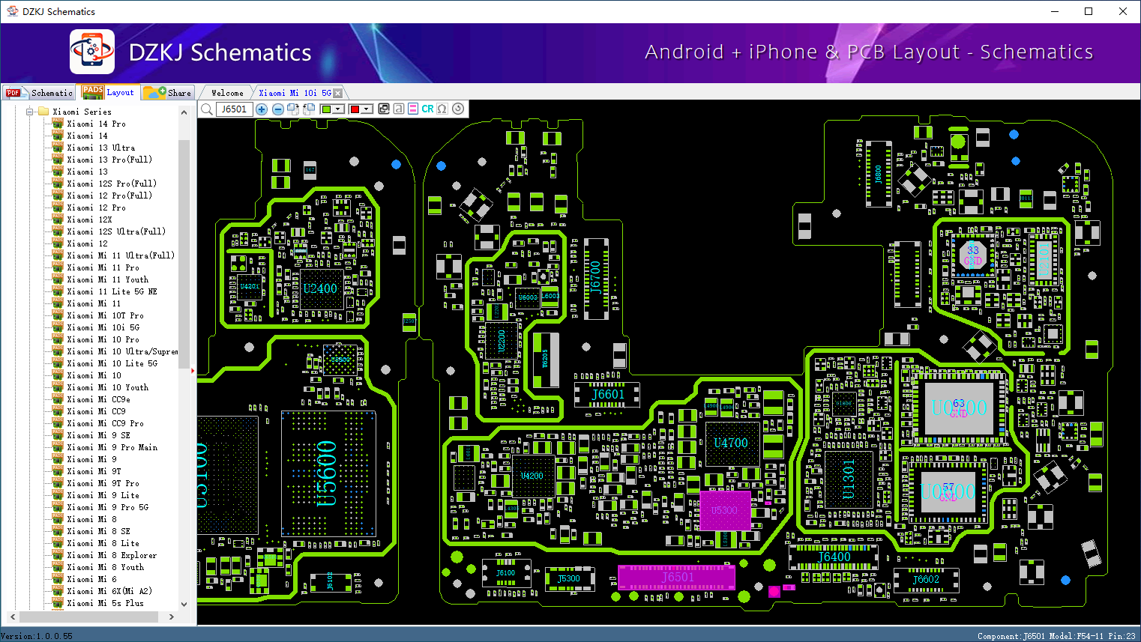This screenshot has width=1141, height=642.
Task: Select Xiaomi Mi 5s Plus
Action: point(105,603)
